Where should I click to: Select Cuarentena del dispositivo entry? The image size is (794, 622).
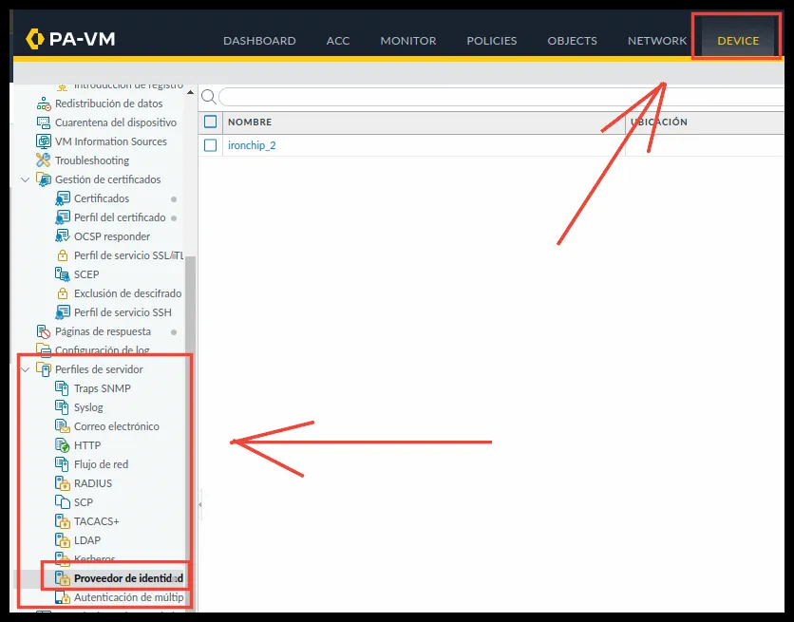[x=116, y=123]
